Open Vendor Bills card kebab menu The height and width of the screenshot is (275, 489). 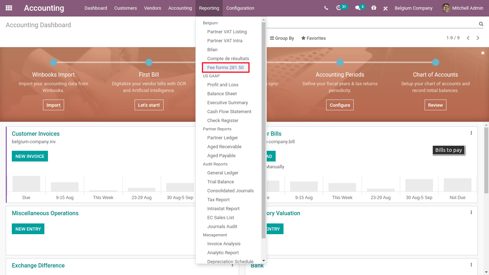471,133
